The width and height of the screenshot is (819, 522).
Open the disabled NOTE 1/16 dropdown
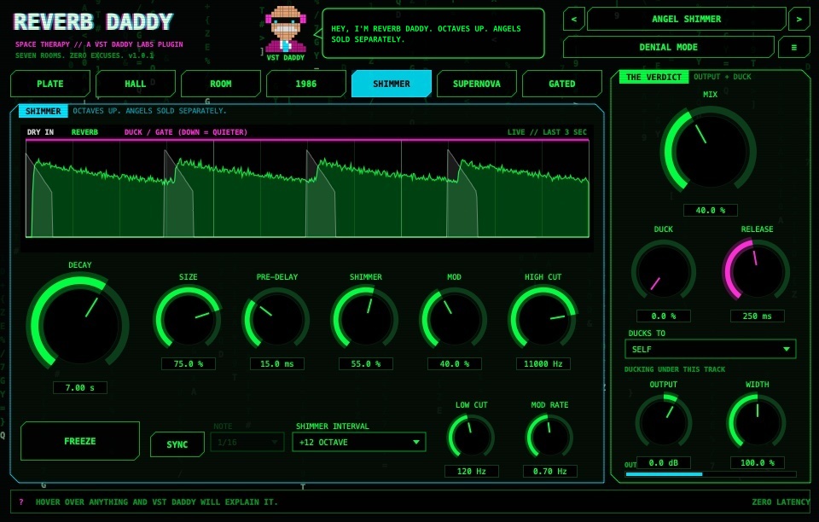[x=247, y=442]
